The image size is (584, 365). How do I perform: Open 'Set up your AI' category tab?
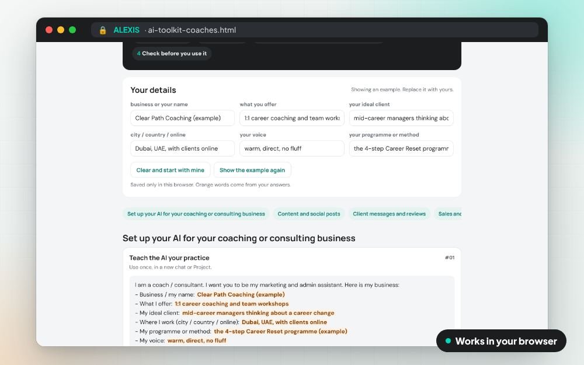coord(196,214)
